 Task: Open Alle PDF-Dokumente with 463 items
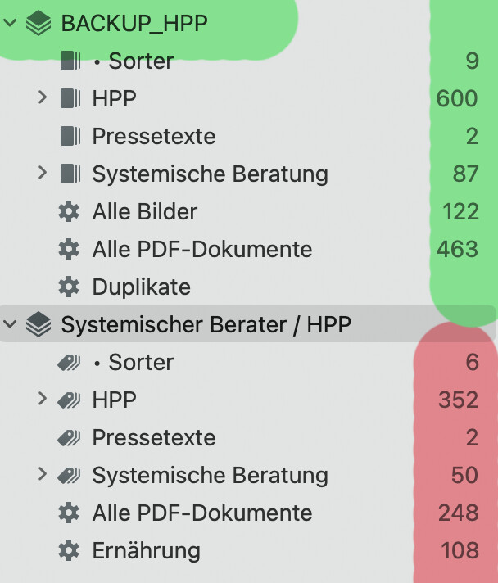tap(201, 250)
